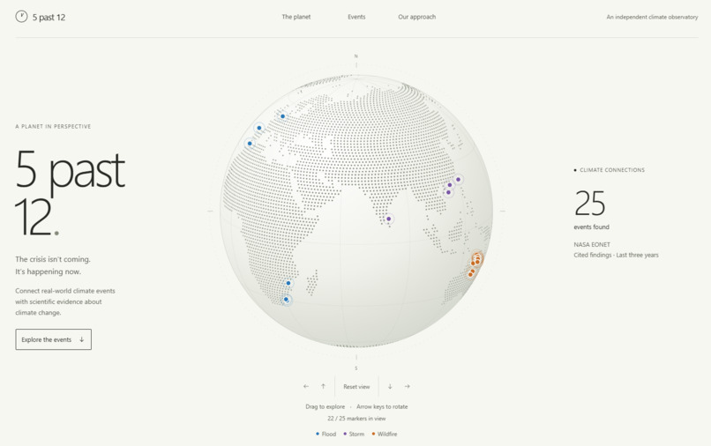Click the Reset view button
The width and height of the screenshot is (711, 446).
356,387
